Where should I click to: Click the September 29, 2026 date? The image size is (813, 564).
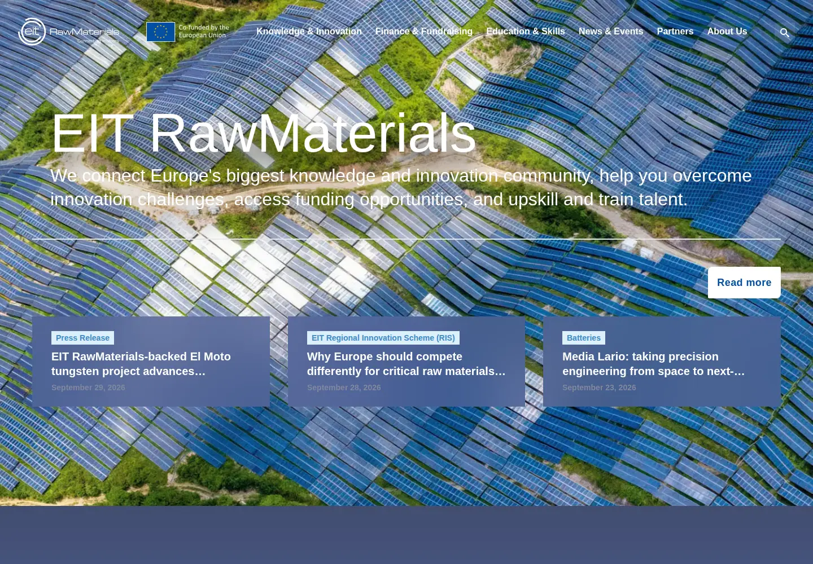pyautogui.click(x=88, y=387)
